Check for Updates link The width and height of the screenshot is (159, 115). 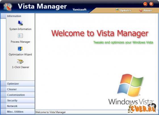125,10
